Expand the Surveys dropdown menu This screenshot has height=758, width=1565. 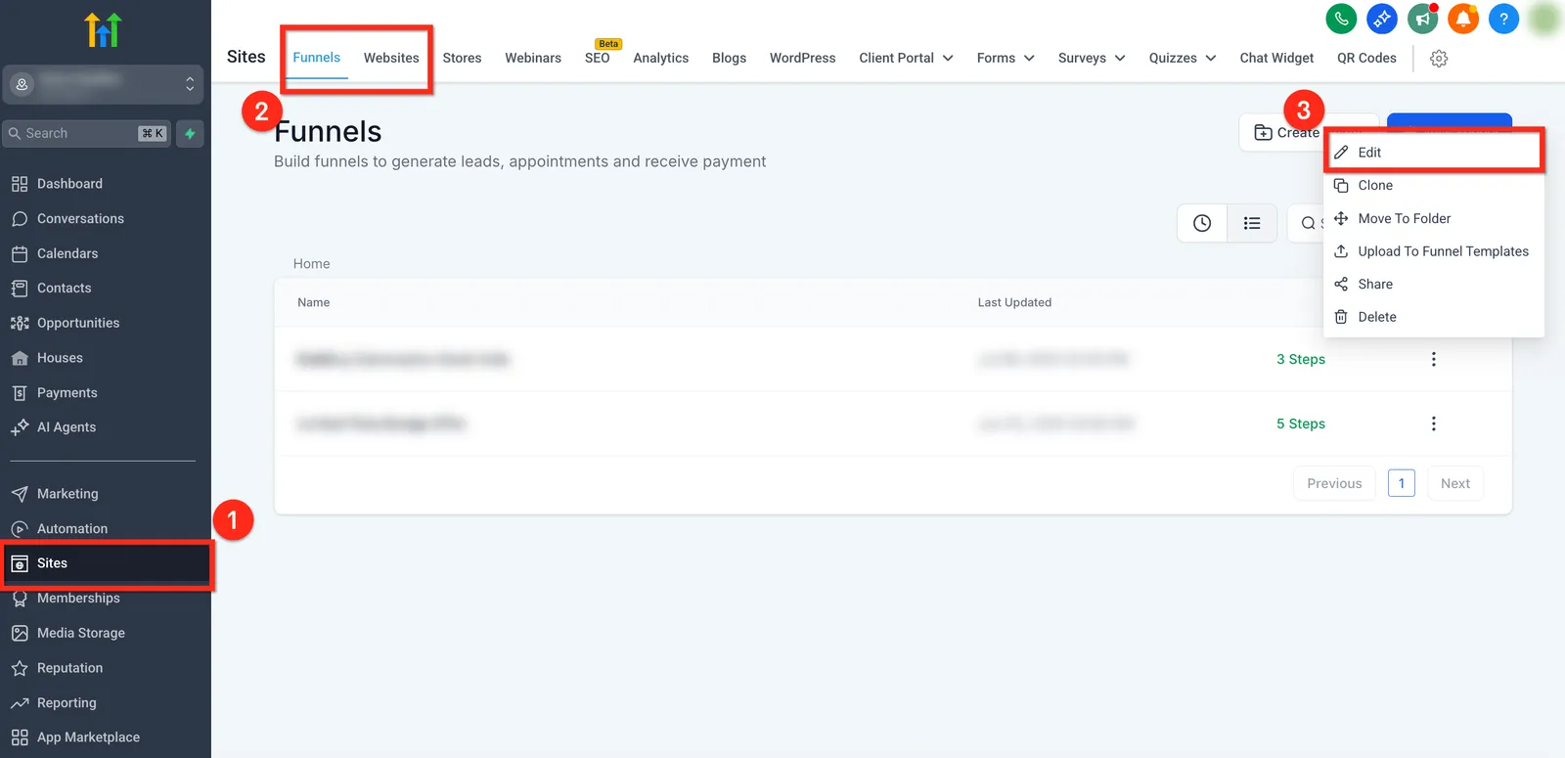point(1092,58)
